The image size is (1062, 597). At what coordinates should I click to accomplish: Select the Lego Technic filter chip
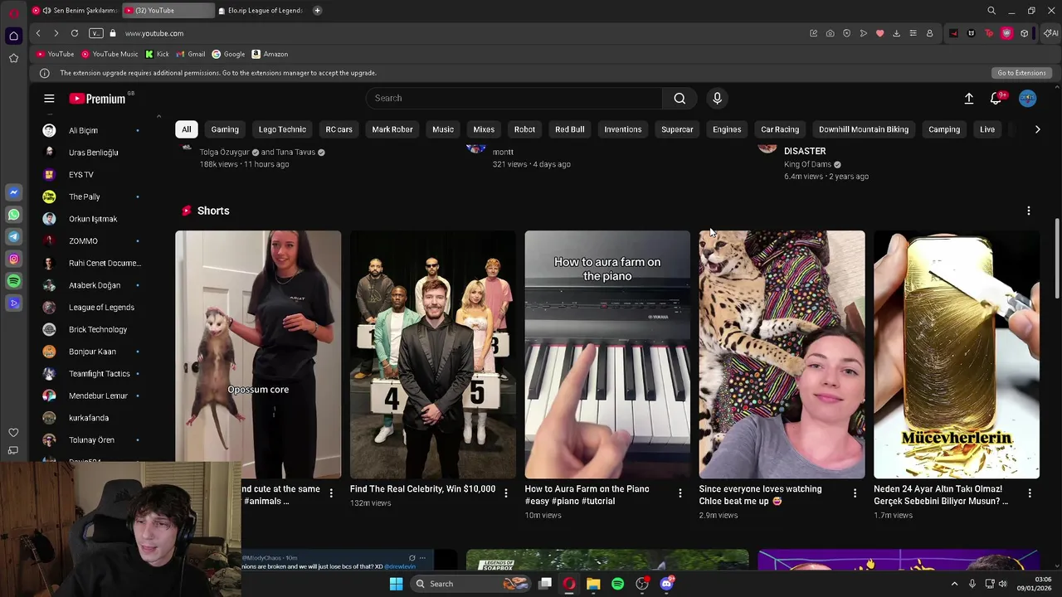282,129
